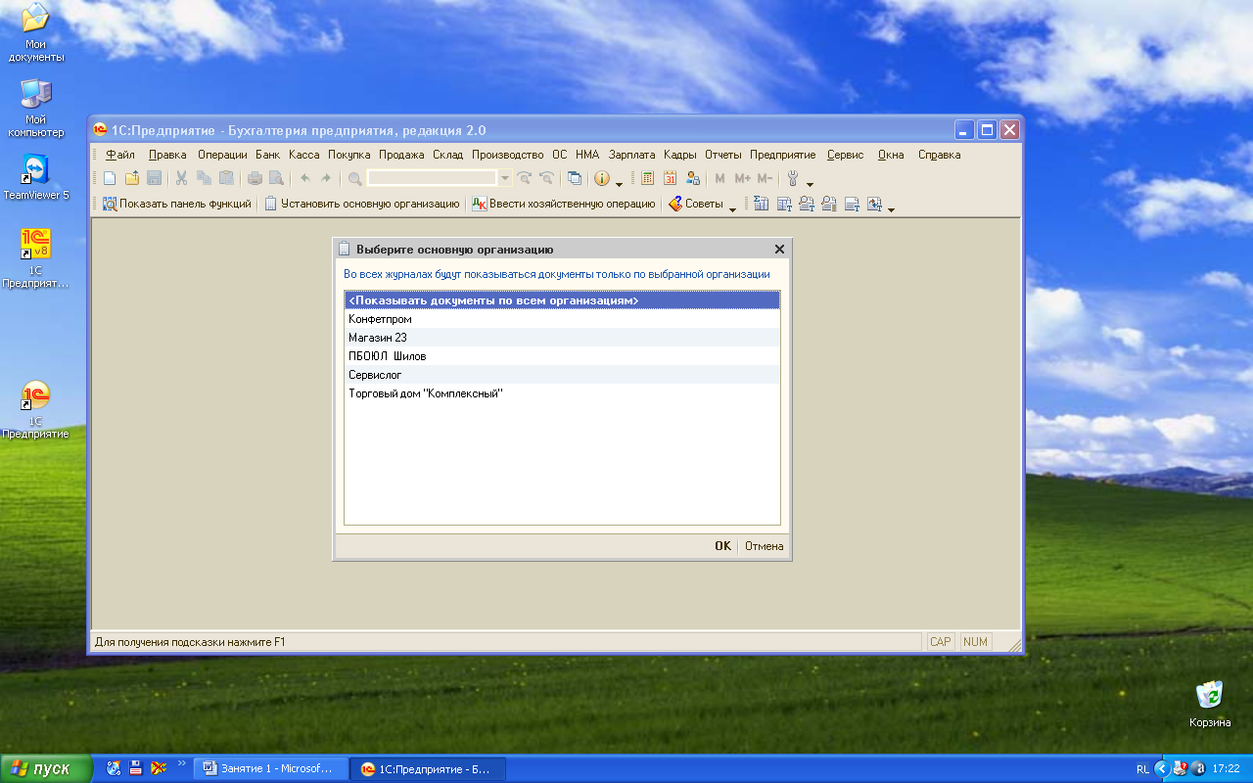Open the Корзина recycle bin icon
Screen dimensions: 1253x783
1210,704
